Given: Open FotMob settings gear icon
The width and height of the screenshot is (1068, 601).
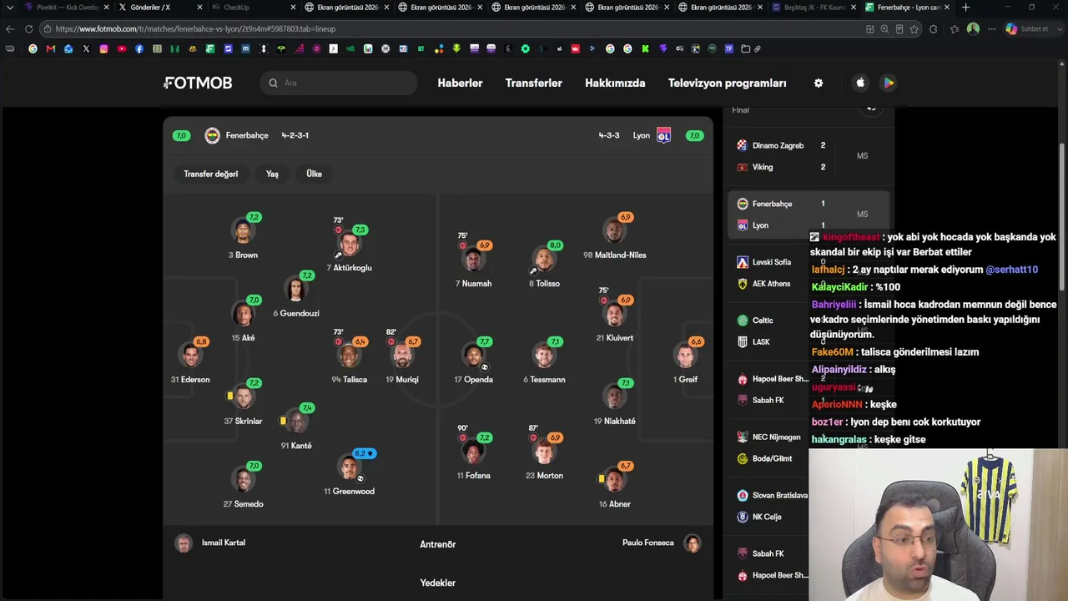Looking at the screenshot, I should click(x=819, y=83).
